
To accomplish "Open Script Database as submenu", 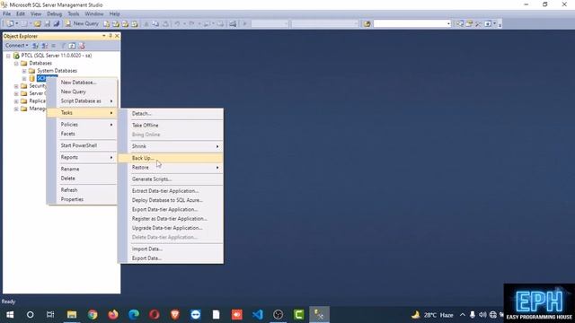I will [x=82, y=100].
